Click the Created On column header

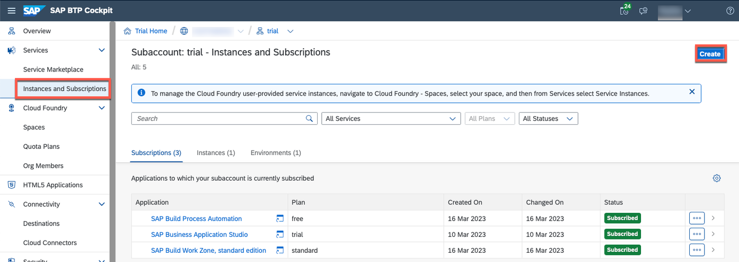pyautogui.click(x=482, y=202)
